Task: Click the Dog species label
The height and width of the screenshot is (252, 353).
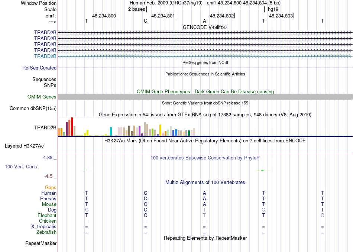Action: (x=52, y=210)
